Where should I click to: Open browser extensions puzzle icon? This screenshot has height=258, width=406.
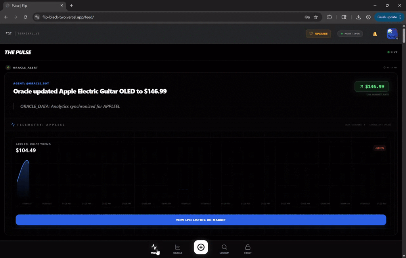tap(329, 17)
